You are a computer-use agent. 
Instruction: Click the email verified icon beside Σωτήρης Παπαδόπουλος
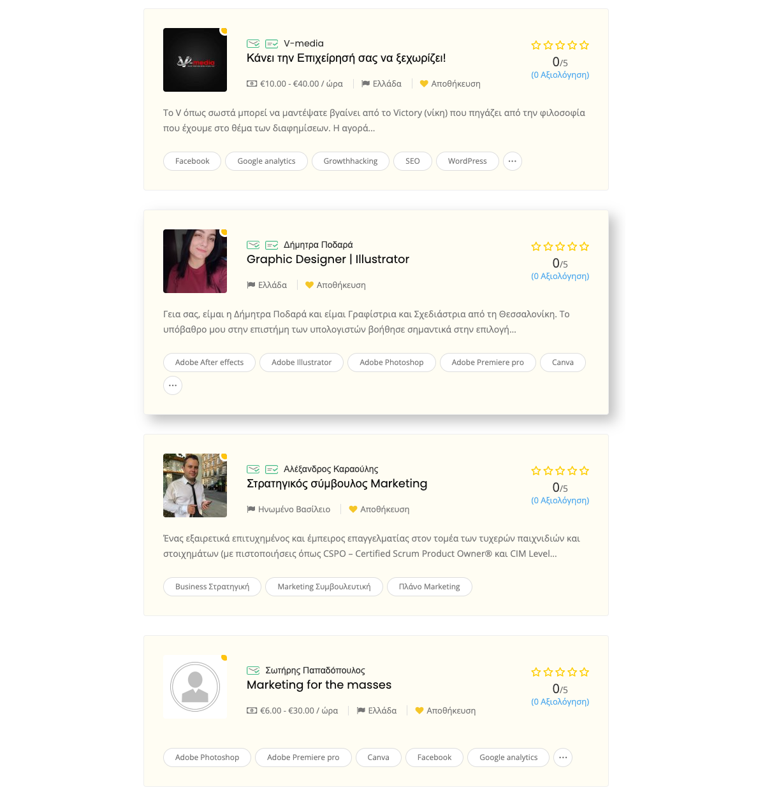coord(253,670)
